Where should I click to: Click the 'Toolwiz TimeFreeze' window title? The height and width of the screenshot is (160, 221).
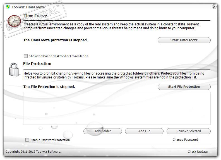coord(28,7)
